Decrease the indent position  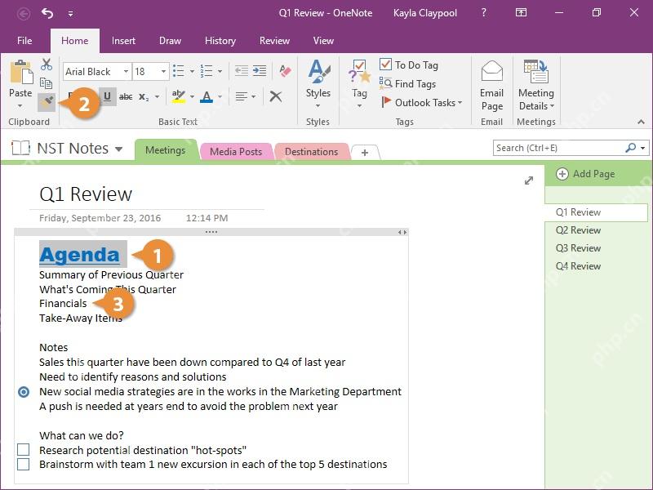click(x=242, y=71)
